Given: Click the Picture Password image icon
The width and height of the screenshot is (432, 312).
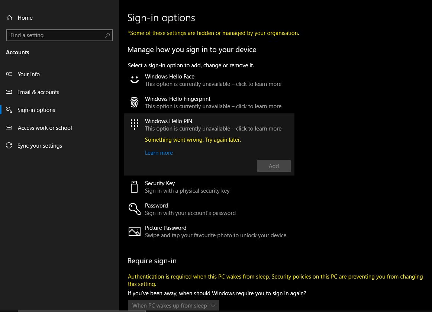Looking at the screenshot, I should 135,231.
